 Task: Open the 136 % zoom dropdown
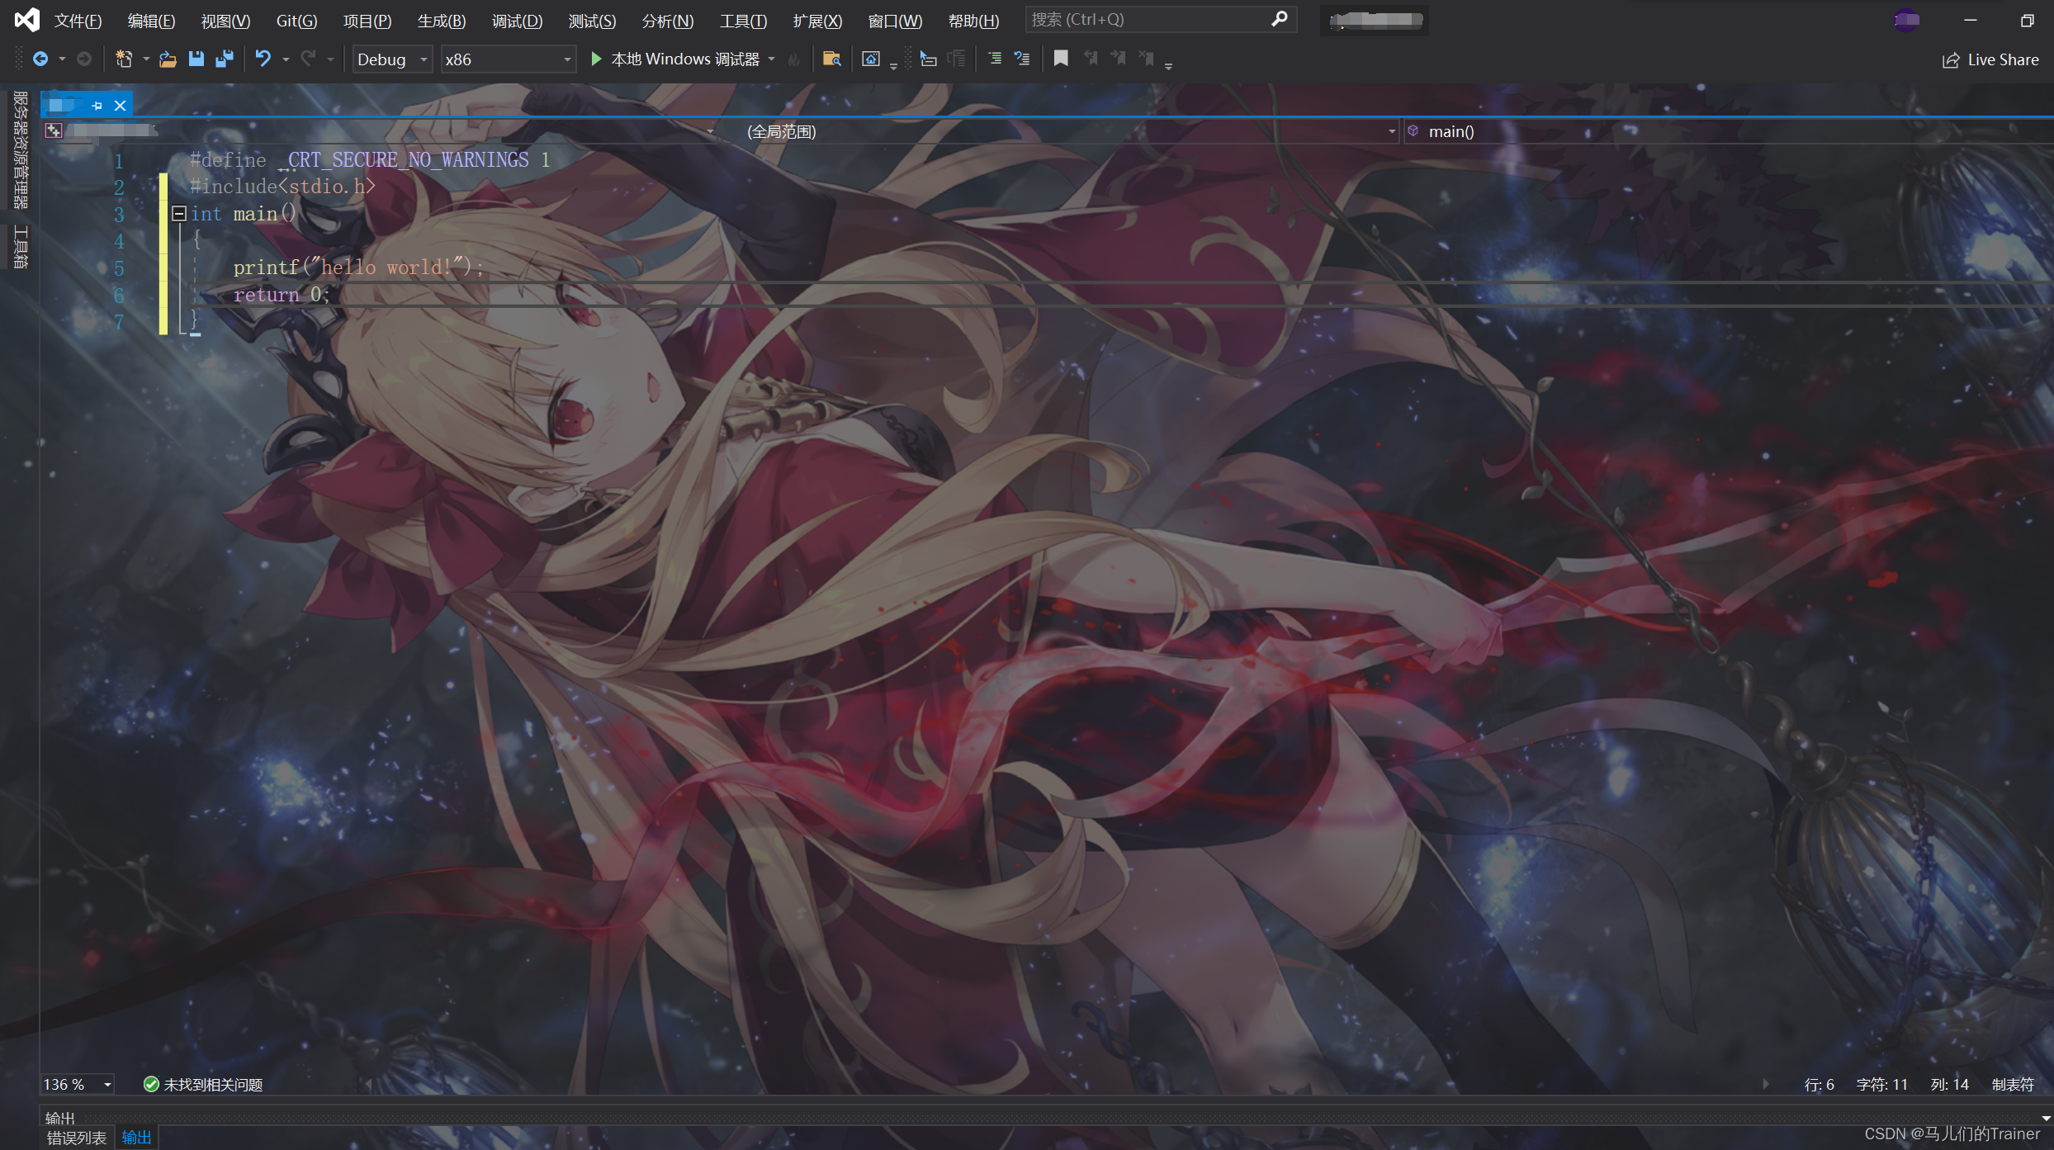pos(78,1085)
